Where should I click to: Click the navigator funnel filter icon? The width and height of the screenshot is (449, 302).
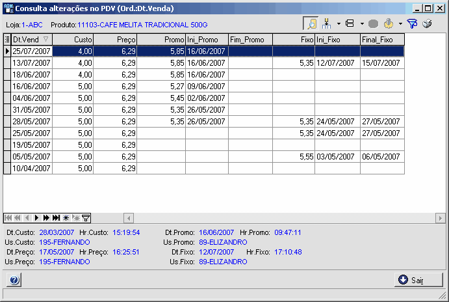(86, 218)
